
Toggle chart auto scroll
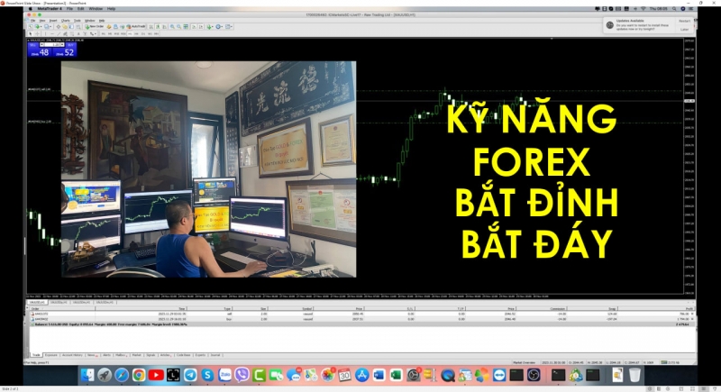coord(194,27)
